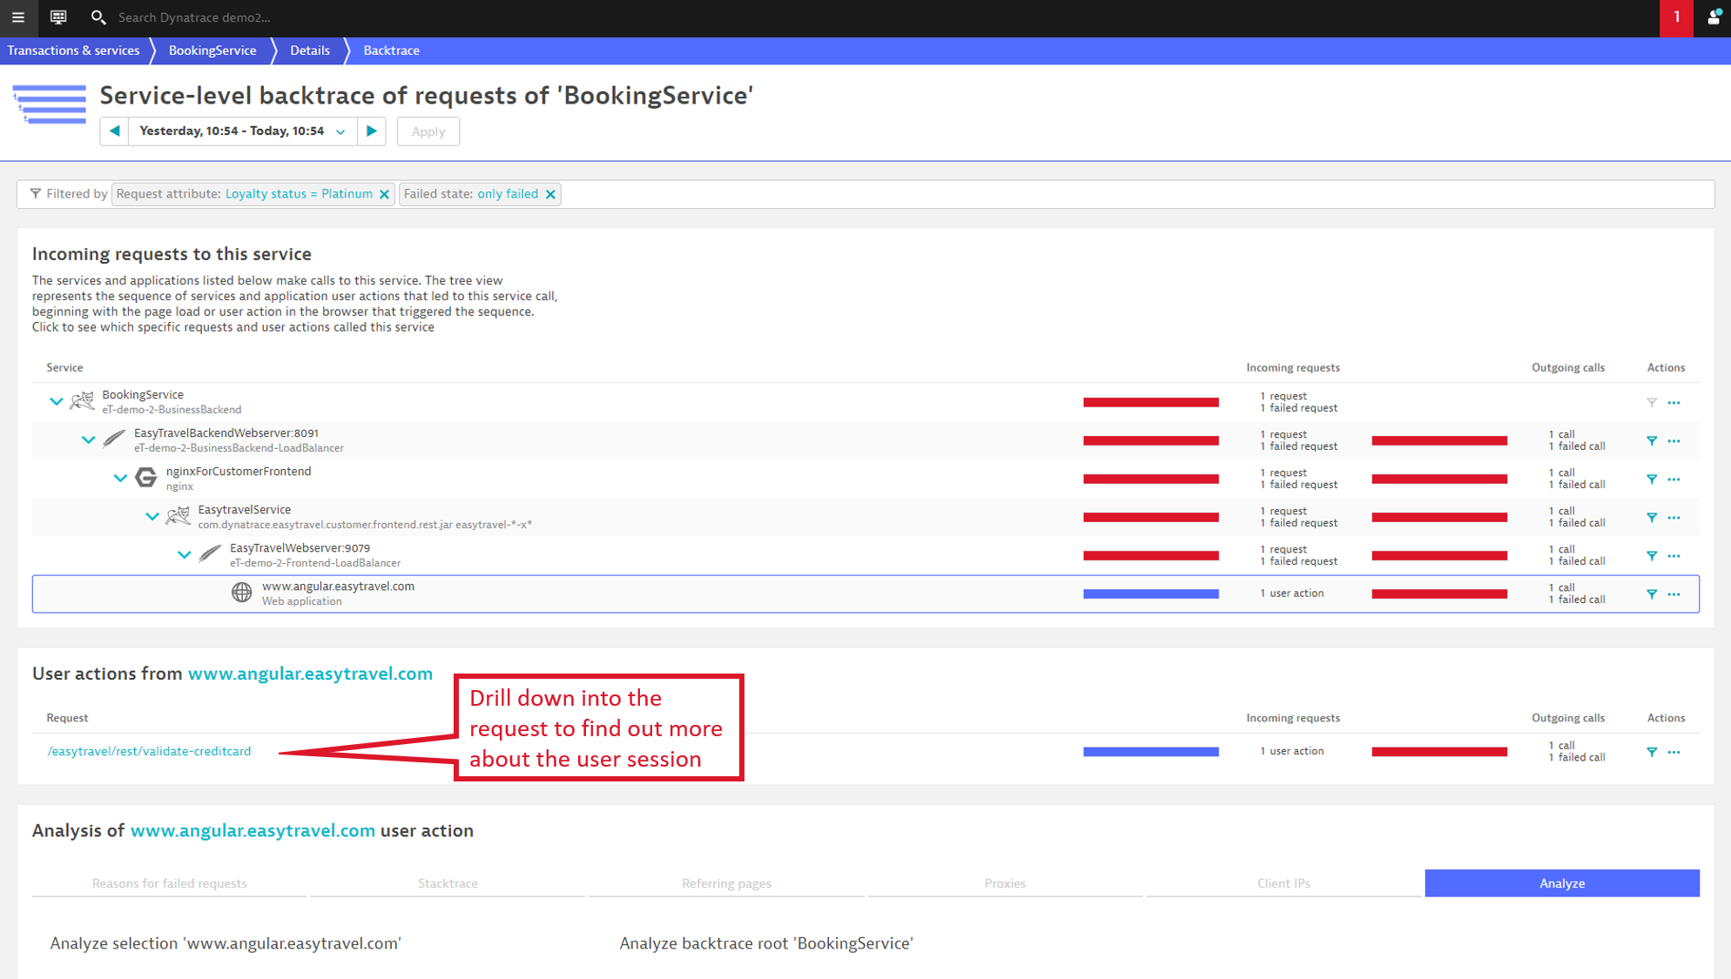Click the Backtrace breadcrumb
The height and width of the screenshot is (979, 1731).
[391, 50]
